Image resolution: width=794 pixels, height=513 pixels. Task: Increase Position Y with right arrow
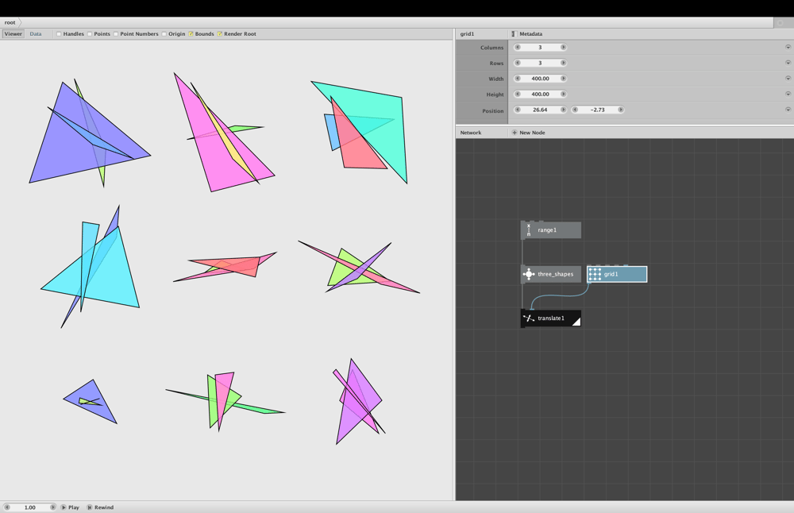pyautogui.click(x=621, y=110)
